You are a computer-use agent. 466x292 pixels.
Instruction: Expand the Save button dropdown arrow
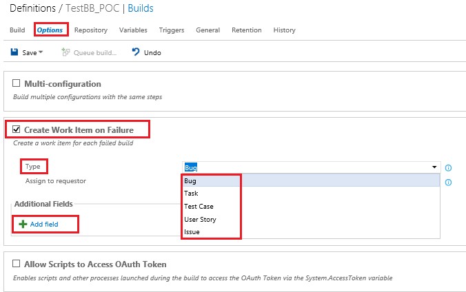pyautogui.click(x=41, y=52)
